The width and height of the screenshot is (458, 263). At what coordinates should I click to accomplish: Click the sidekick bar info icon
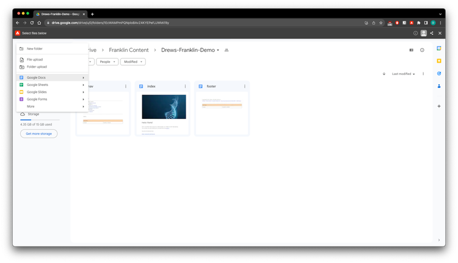pos(415,34)
